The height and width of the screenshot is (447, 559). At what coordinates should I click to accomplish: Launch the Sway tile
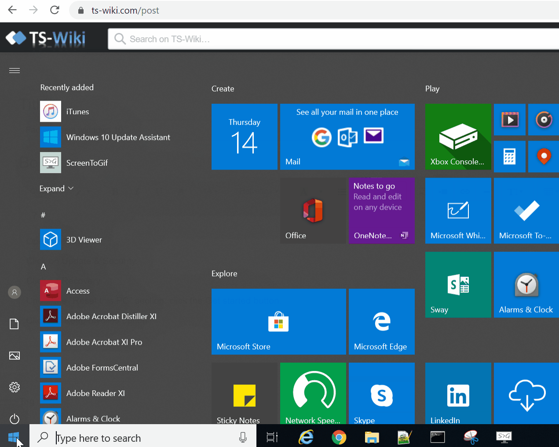458,285
